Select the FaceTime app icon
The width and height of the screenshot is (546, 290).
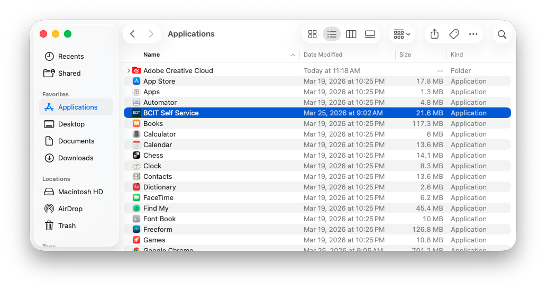click(136, 197)
